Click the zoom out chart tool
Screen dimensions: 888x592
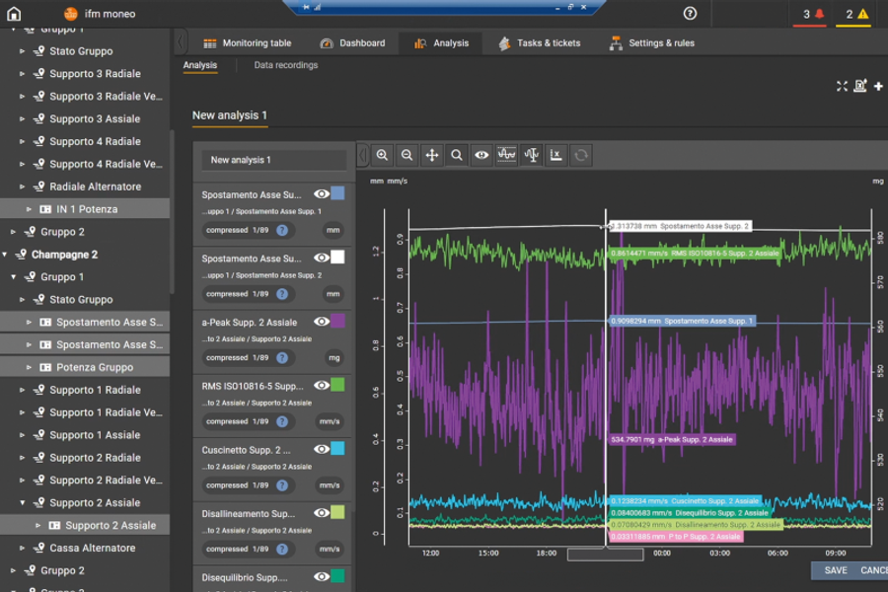407,155
